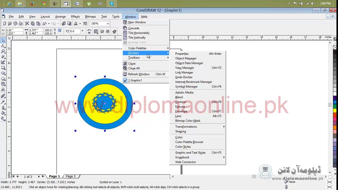
Task: Click the Copy icon in the toolbar
Action: click(33, 23)
